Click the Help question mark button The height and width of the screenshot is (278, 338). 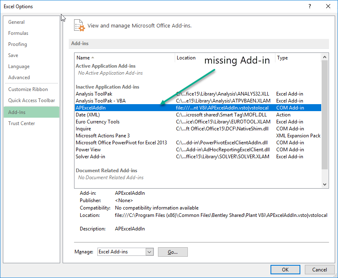coord(309,6)
